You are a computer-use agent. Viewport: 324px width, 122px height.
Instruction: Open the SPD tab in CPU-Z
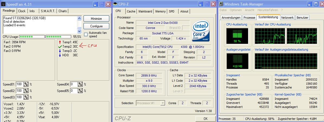(x=172, y=12)
